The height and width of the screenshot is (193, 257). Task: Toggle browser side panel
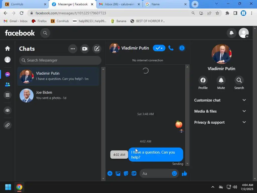235,13
